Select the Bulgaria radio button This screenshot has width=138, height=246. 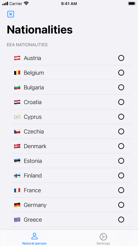point(121,87)
